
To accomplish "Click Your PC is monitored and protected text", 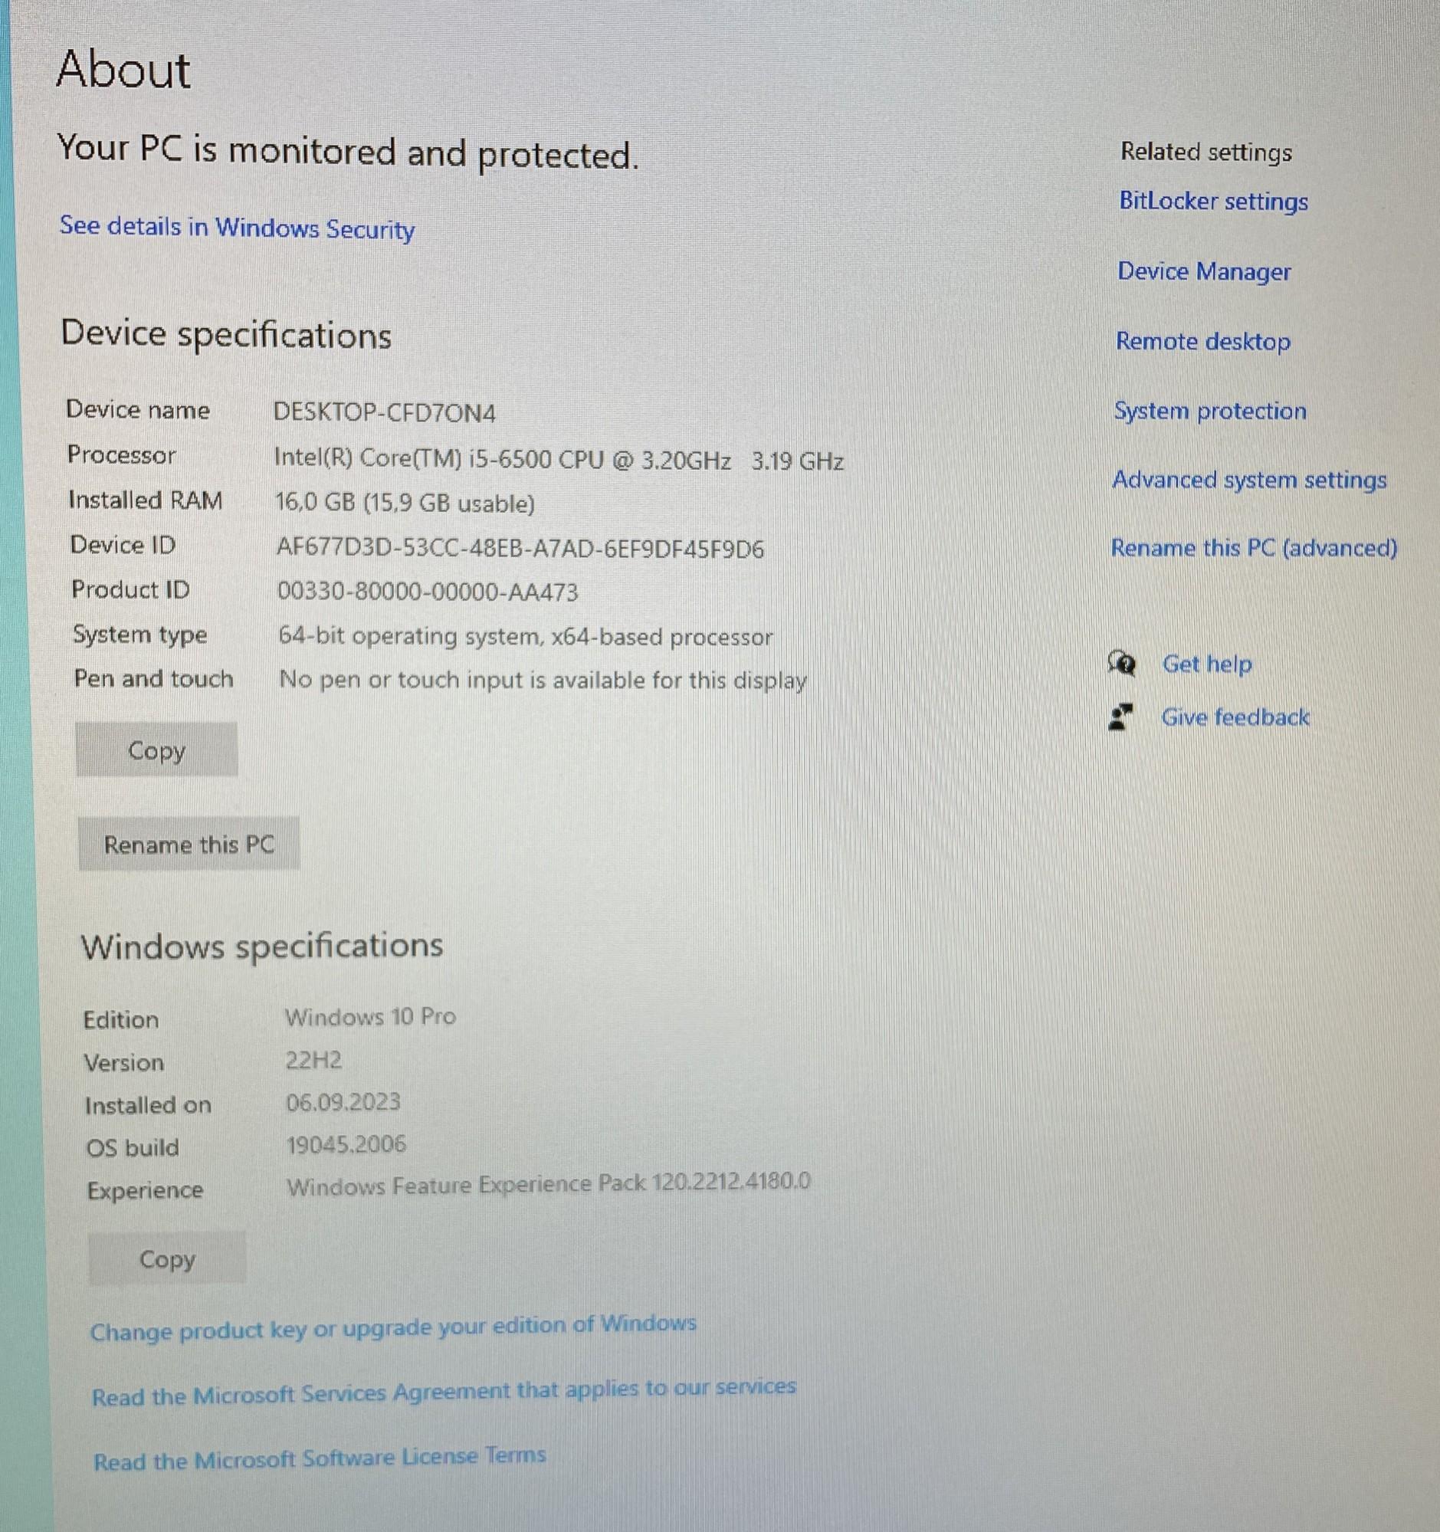I will coord(348,153).
